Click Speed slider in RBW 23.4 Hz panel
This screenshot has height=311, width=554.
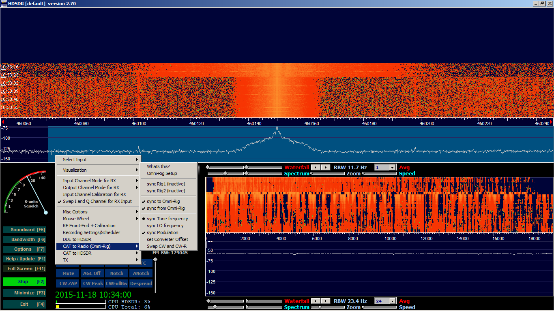point(380,307)
